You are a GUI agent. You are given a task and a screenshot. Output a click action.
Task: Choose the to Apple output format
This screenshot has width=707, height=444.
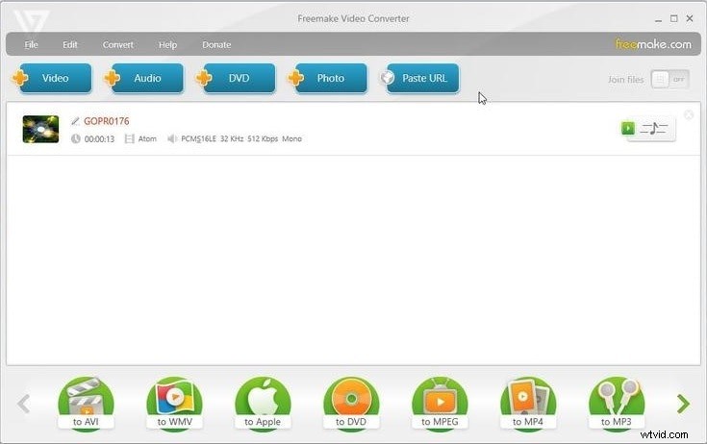coord(263,404)
